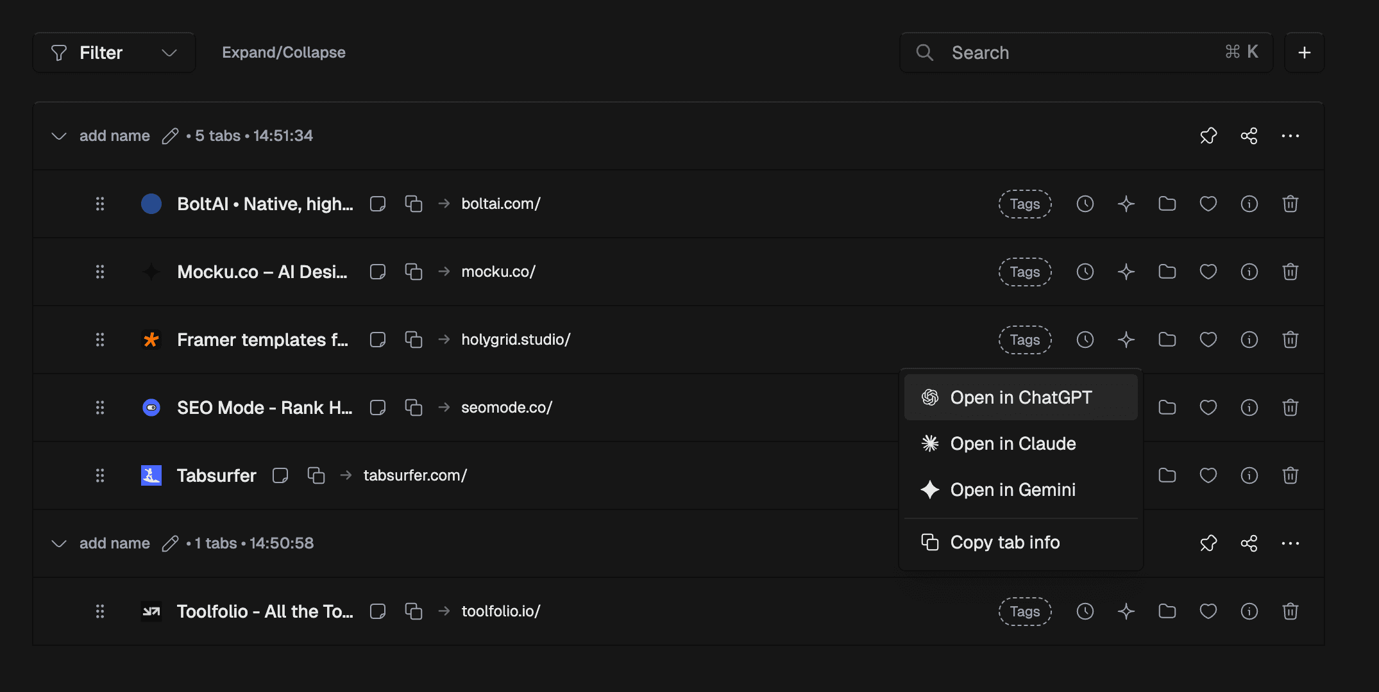Image resolution: width=1379 pixels, height=692 pixels.
Task: Delete the Tabsurfer tab
Action: click(x=1290, y=475)
